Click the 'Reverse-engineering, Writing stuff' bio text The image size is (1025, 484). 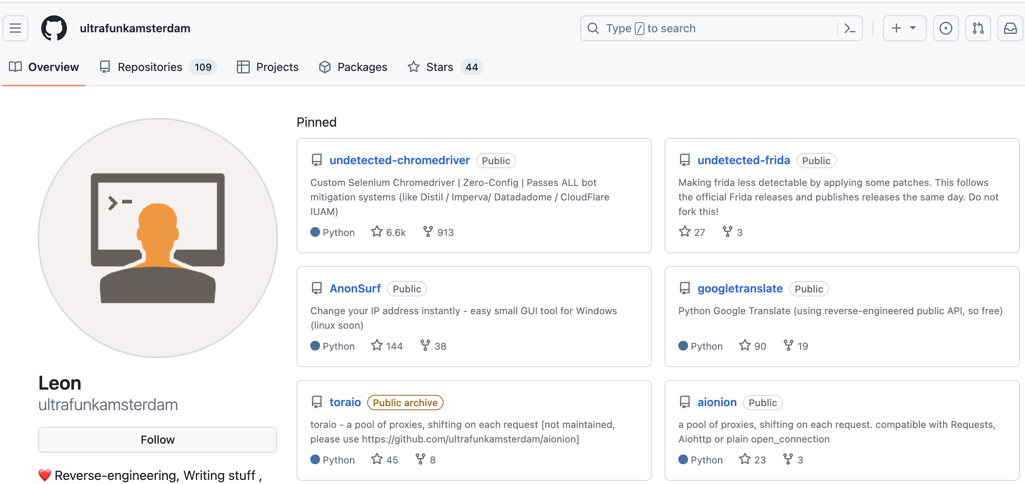tap(155, 476)
